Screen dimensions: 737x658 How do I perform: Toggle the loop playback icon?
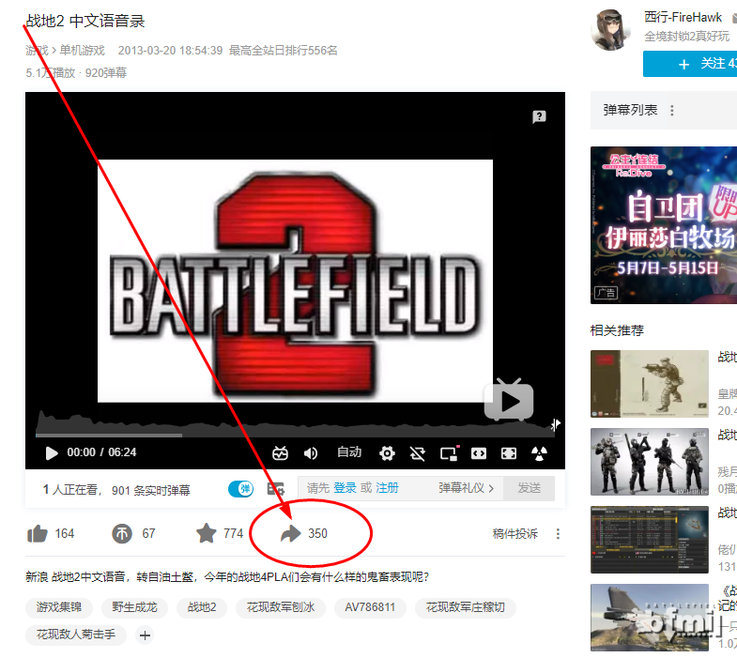click(x=418, y=453)
